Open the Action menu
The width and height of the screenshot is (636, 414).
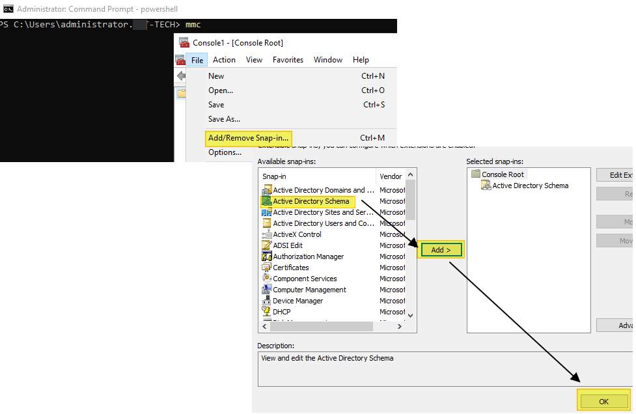tap(224, 60)
